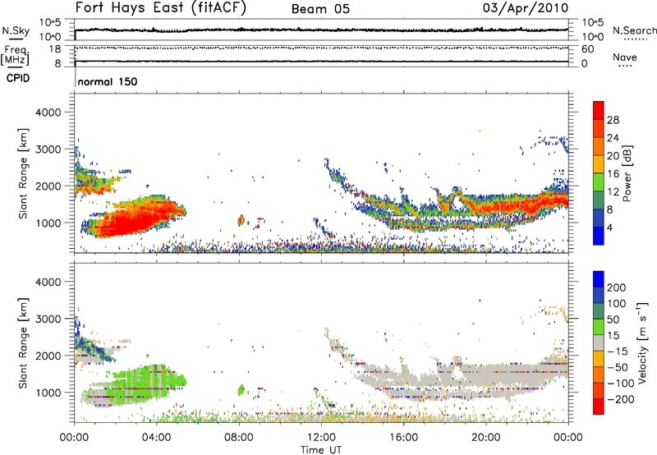Click the '28' label on Power scale
657x455 pixels.
pyautogui.click(x=613, y=120)
